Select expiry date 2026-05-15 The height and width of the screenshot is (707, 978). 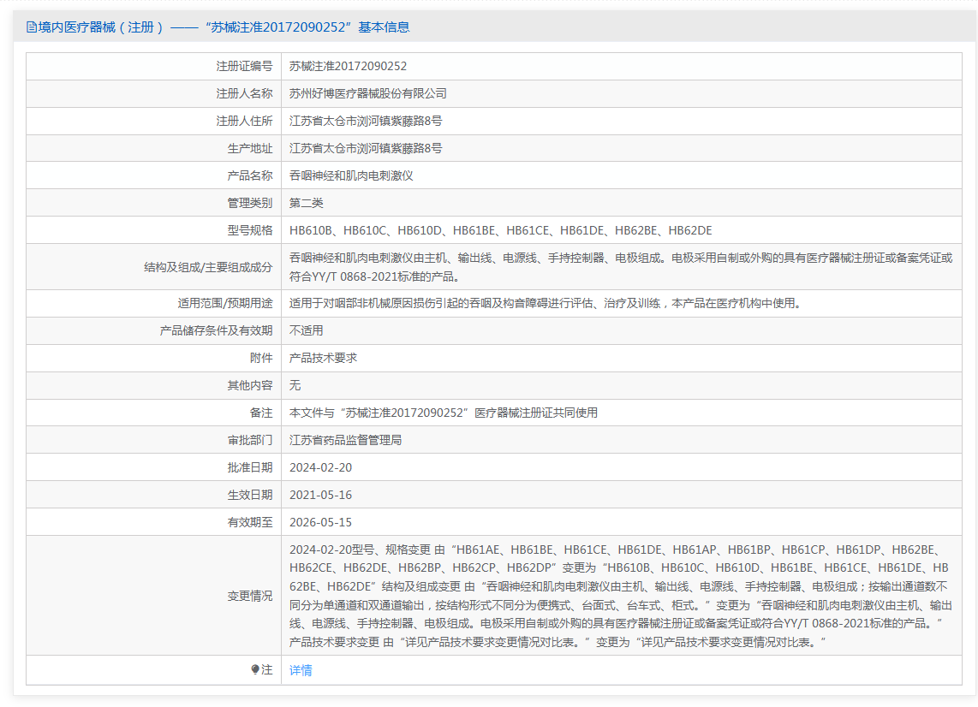click(x=320, y=522)
